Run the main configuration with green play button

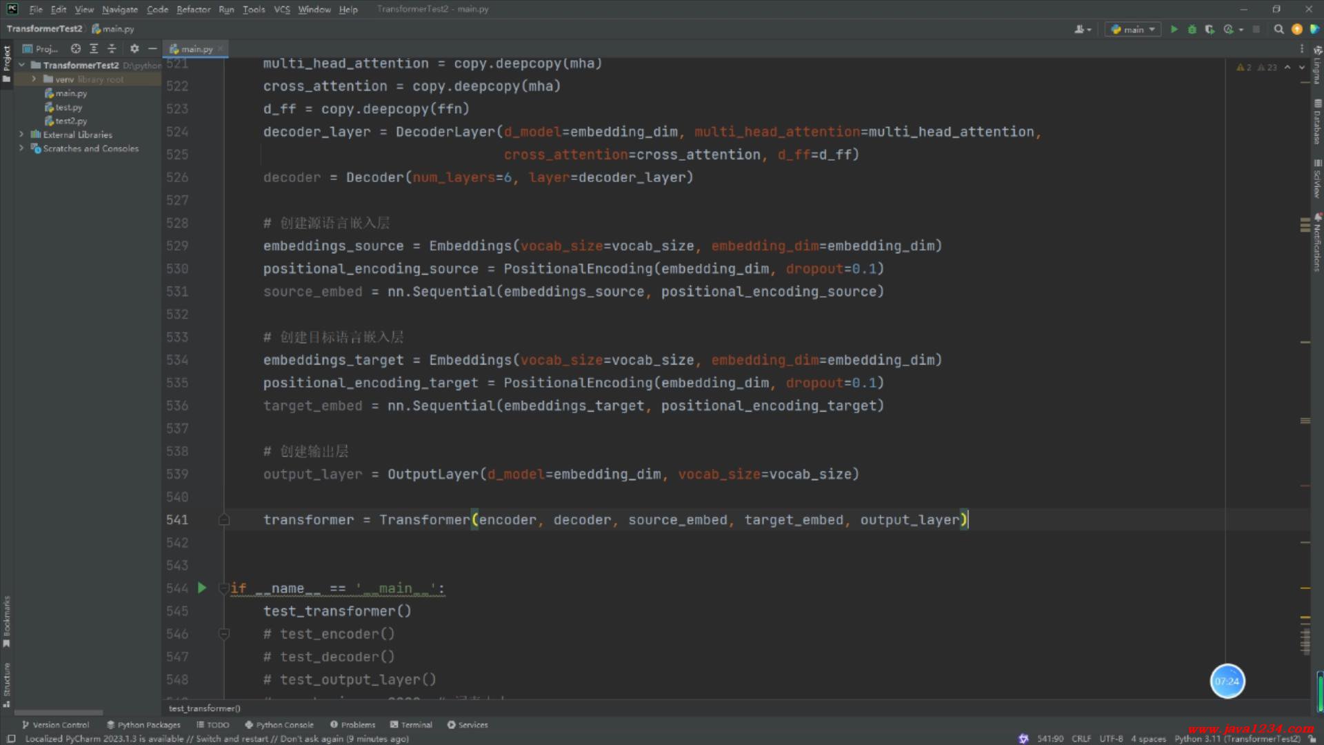(1174, 29)
